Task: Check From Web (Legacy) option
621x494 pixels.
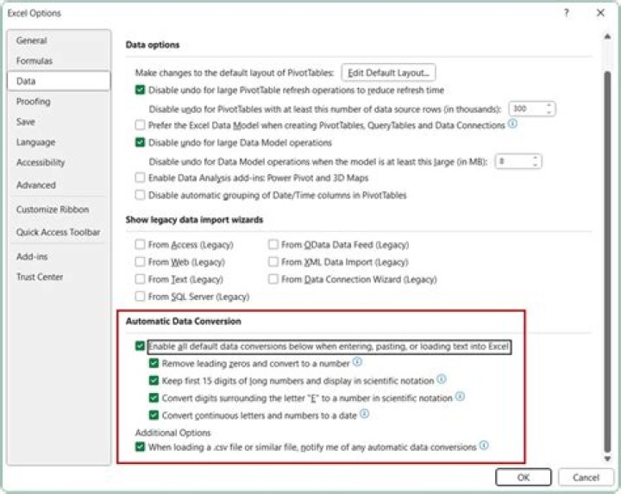Action: (141, 261)
